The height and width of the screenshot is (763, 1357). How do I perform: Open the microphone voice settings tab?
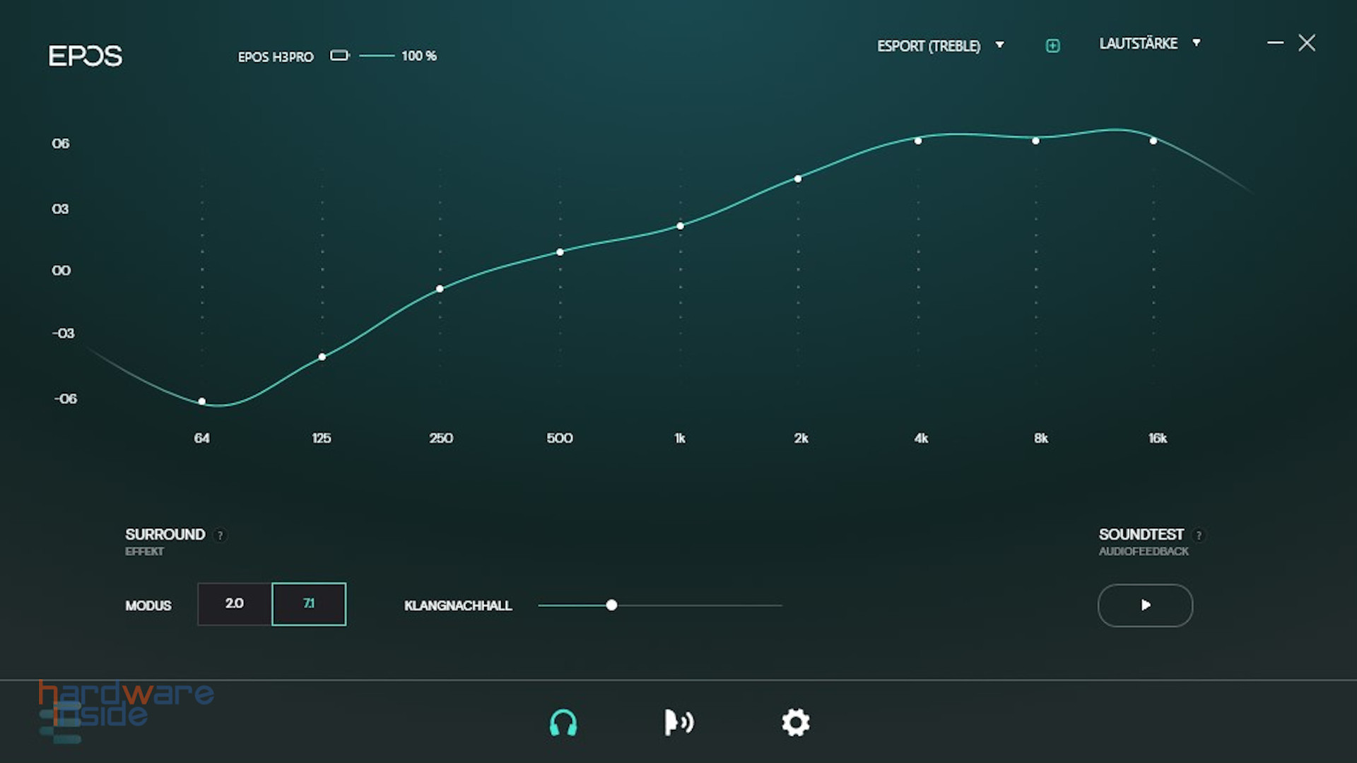point(678,723)
